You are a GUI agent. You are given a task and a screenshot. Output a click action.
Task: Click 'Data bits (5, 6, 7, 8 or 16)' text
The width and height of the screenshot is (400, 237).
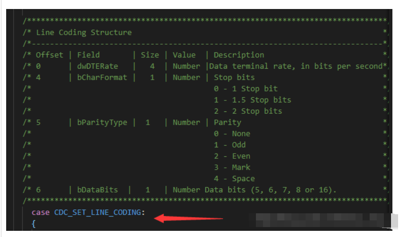[x=271, y=190]
